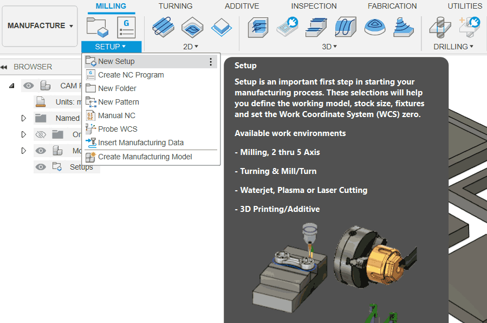Switch to the UTILITIES tab

tap(465, 6)
